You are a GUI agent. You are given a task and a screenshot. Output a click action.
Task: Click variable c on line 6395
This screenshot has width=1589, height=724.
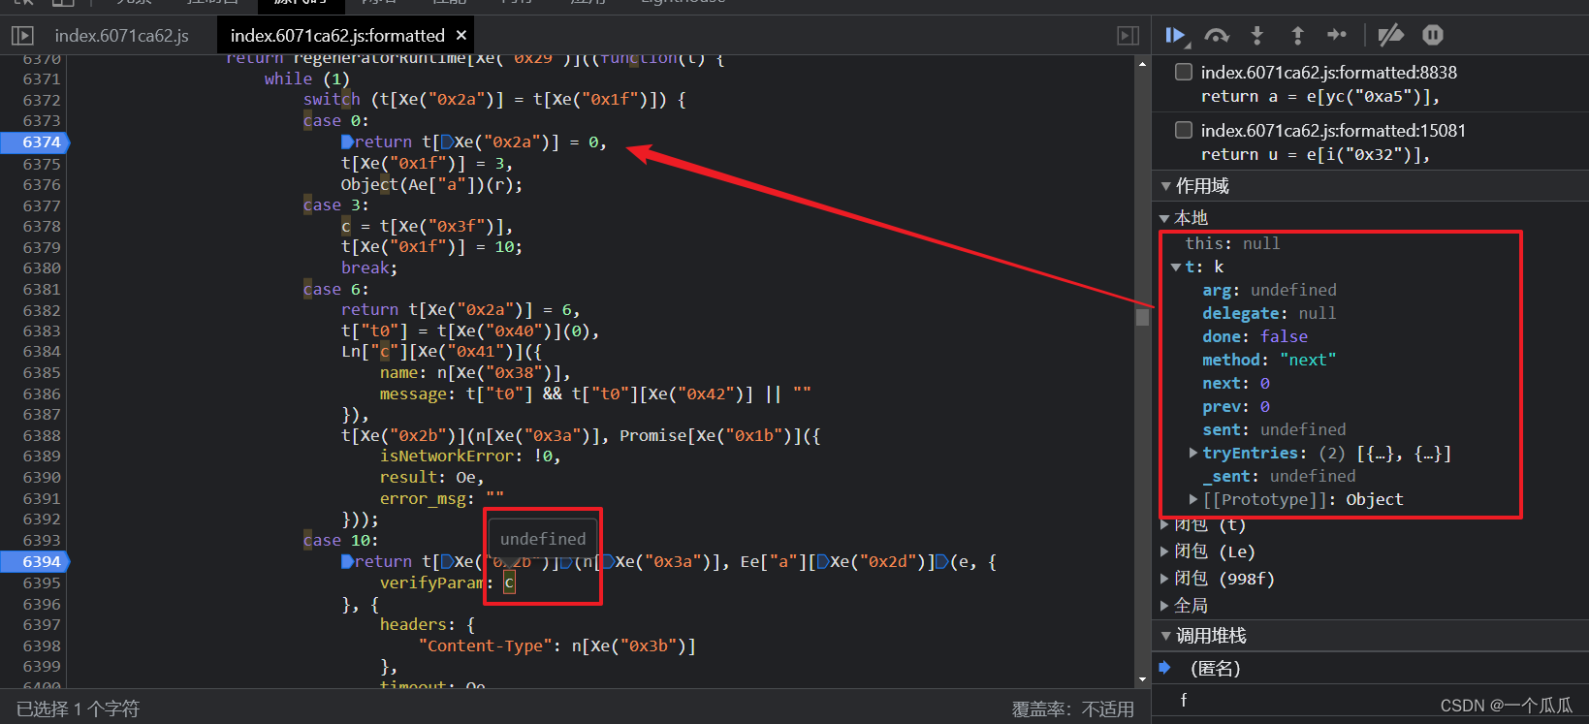click(509, 582)
